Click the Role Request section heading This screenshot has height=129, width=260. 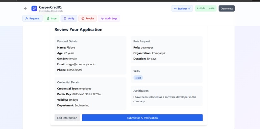pyautogui.click(x=142, y=41)
